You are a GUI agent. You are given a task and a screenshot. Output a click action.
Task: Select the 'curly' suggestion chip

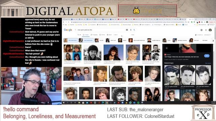point(167,40)
